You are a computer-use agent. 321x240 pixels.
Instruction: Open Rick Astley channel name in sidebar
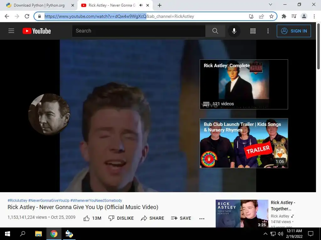(x=280, y=216)
